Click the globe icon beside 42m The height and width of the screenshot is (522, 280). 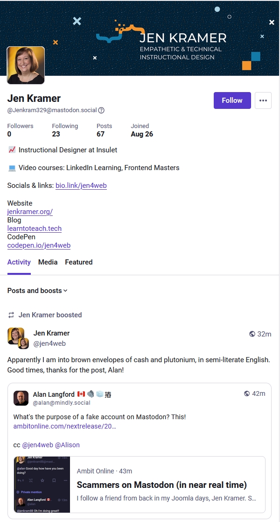click(247, 393)
